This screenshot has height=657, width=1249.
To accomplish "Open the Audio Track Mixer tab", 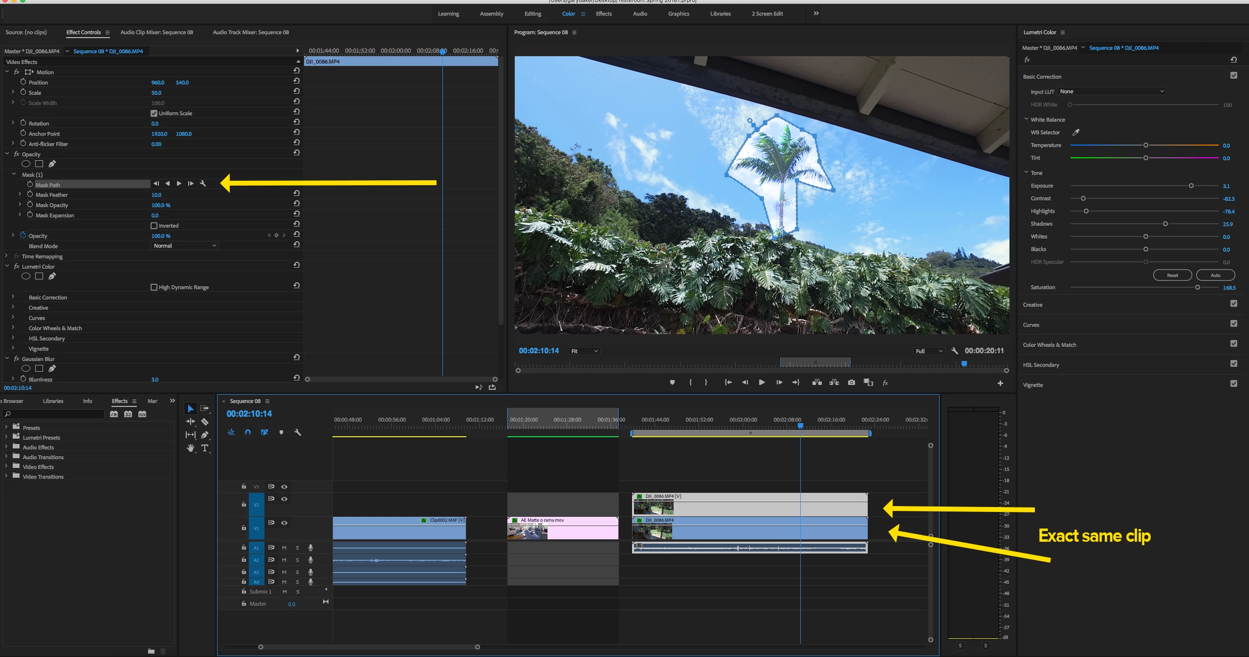I will pyautogui.click(x=250, y=32).
